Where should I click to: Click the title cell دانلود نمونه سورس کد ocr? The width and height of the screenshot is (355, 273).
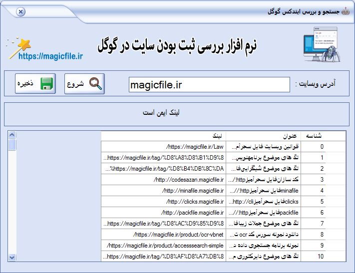pos(263,235)
